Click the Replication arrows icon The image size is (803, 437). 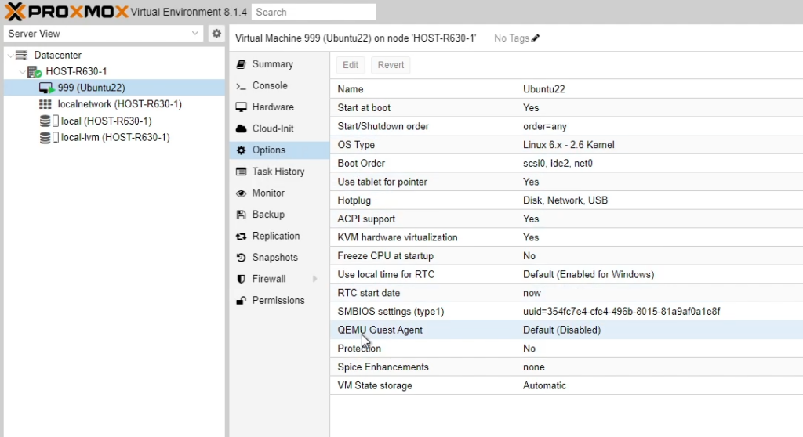tap(241, 237)
